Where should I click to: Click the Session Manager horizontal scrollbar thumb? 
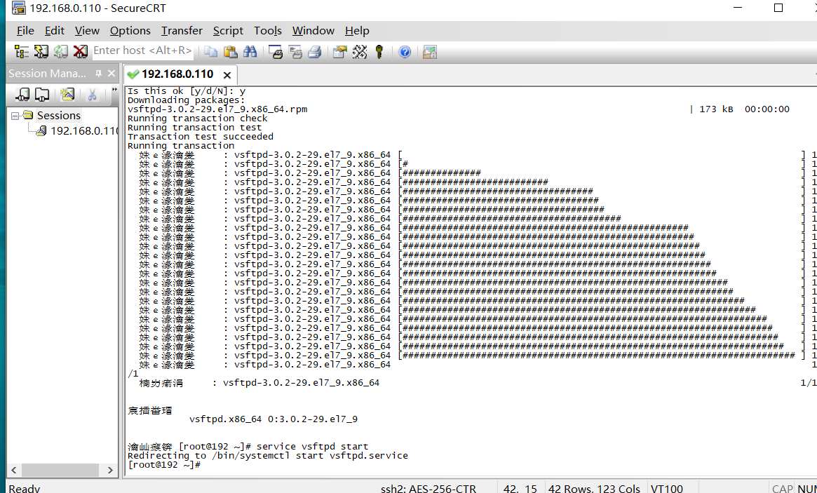pyautogui.click(x=60, y=470)
